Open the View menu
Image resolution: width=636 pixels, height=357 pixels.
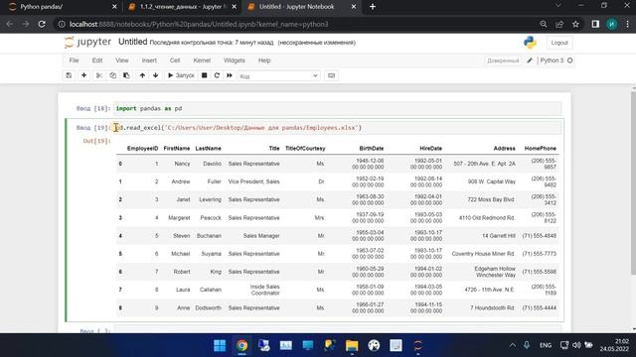(x=122, y=60)
